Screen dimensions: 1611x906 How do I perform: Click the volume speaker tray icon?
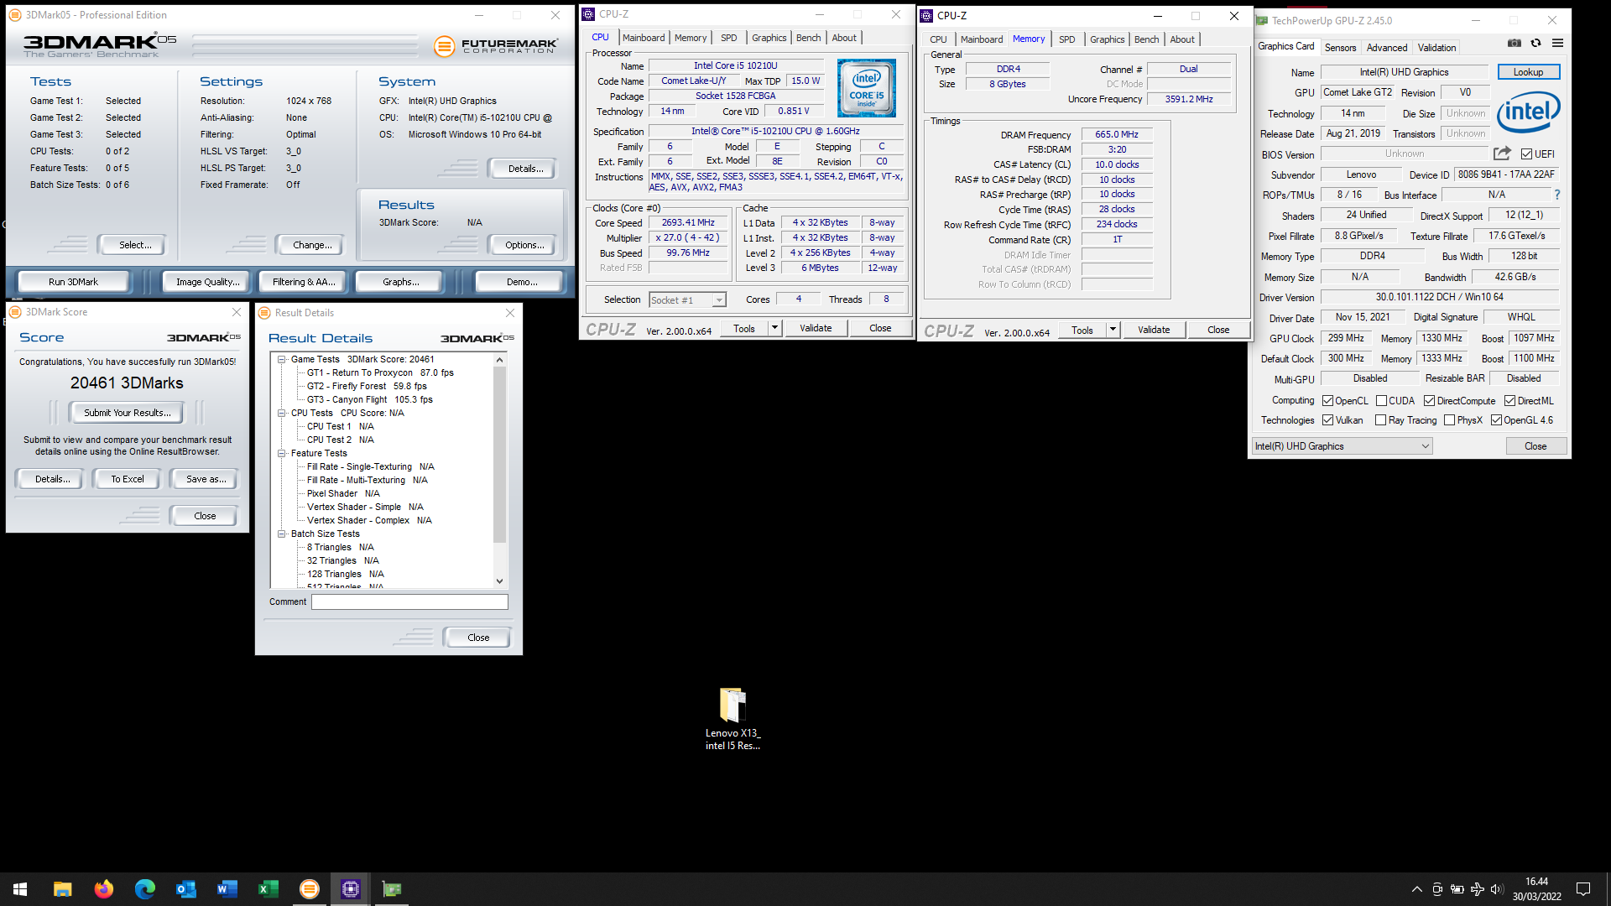[1497, 889]
